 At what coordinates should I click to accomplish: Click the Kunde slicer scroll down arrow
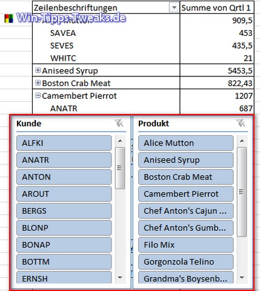pyautogui.click(x=120, y=278)
